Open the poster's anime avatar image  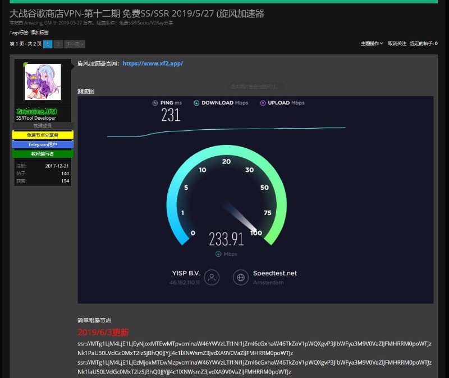(43, 82)
